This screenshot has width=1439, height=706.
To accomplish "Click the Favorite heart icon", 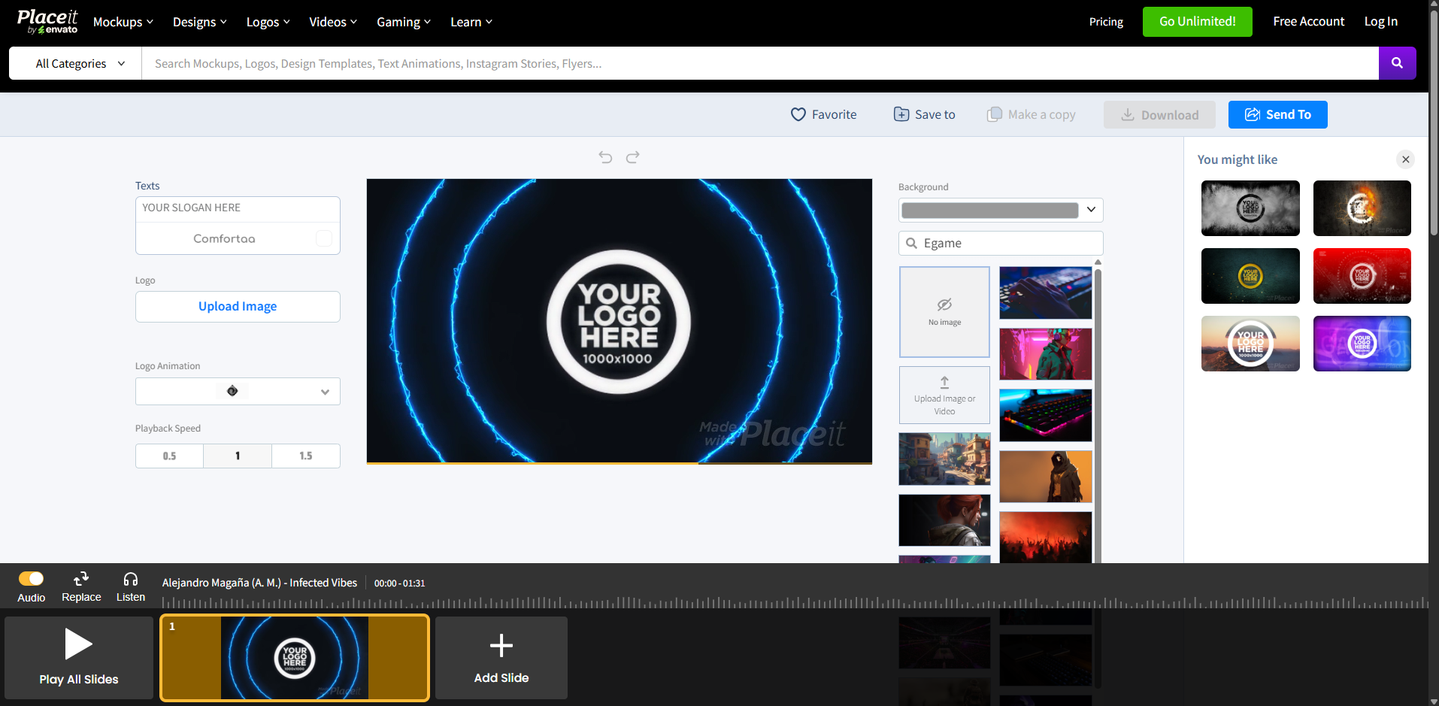I will click(x=799, y=114).
